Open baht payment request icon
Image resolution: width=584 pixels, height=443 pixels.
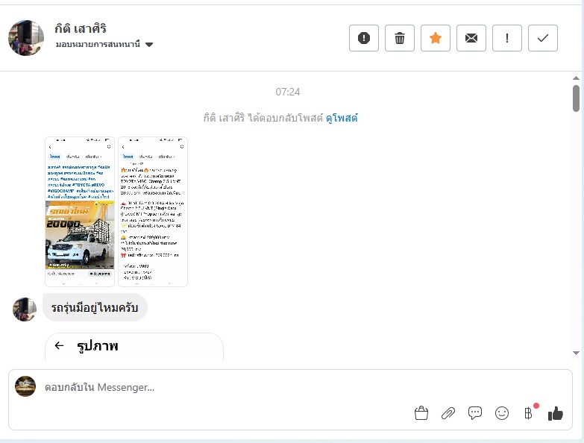coord(529,413)
